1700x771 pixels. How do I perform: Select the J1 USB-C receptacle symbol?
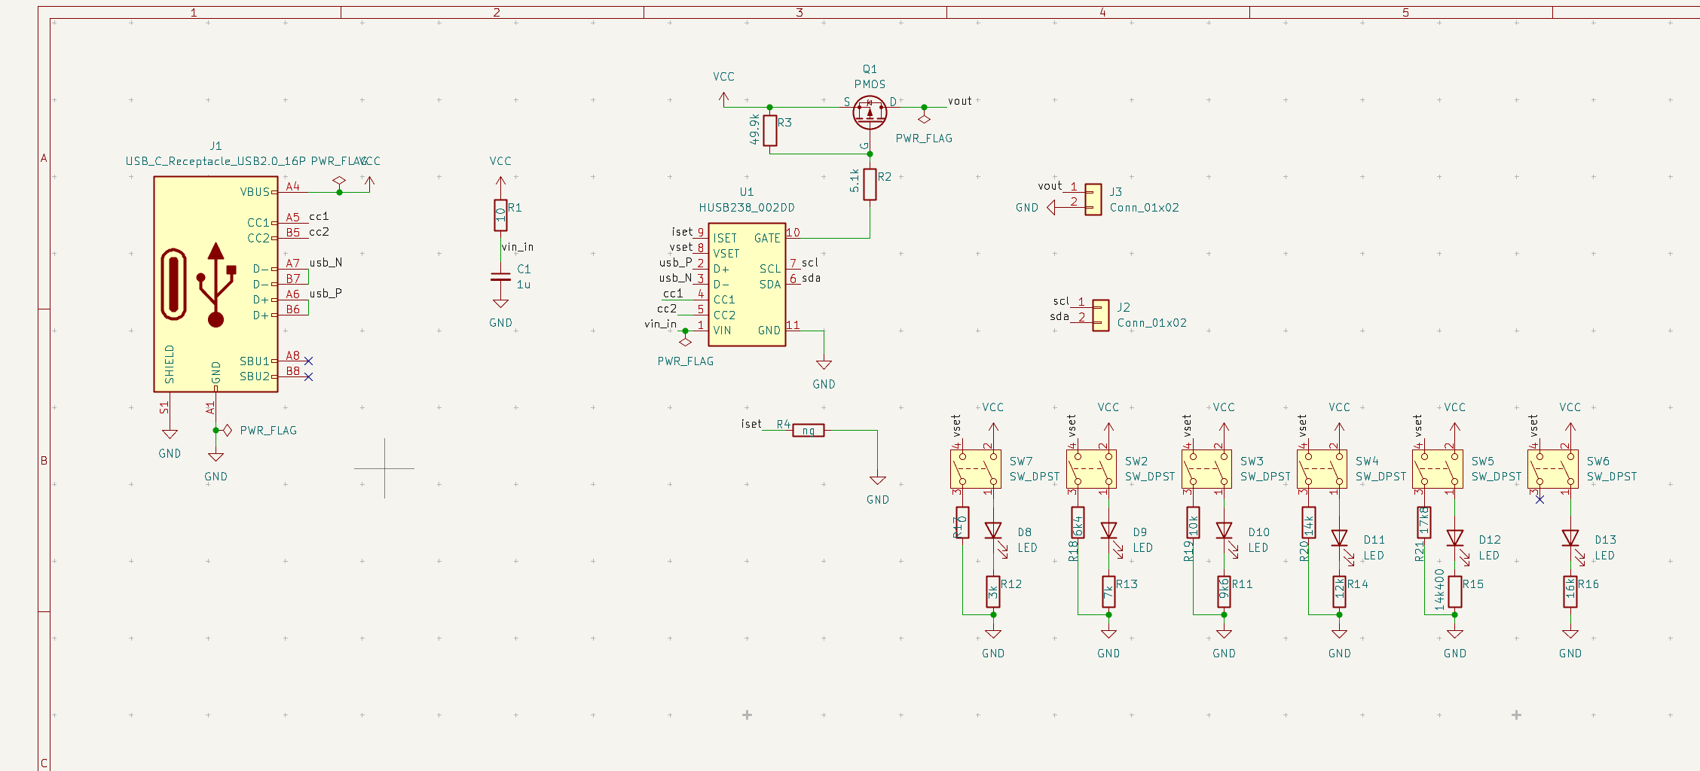pyautogui.click(x=216, y=284)
